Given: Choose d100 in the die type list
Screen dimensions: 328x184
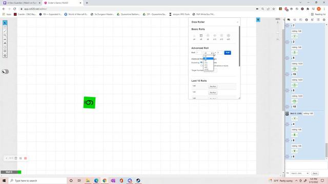Looking at the screenshot, I should pyautogui.click(x=209, y=70).
